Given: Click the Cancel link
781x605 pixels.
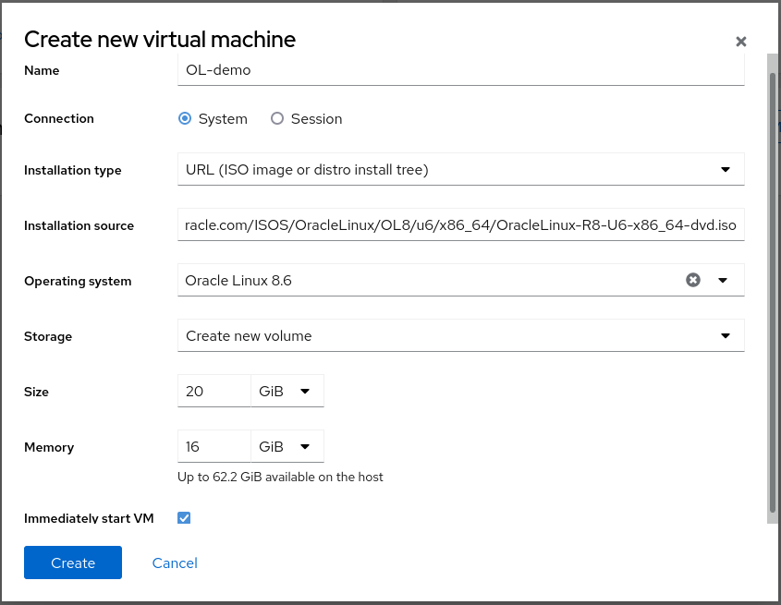Looking at the screenshot, I should click(175, 563).
